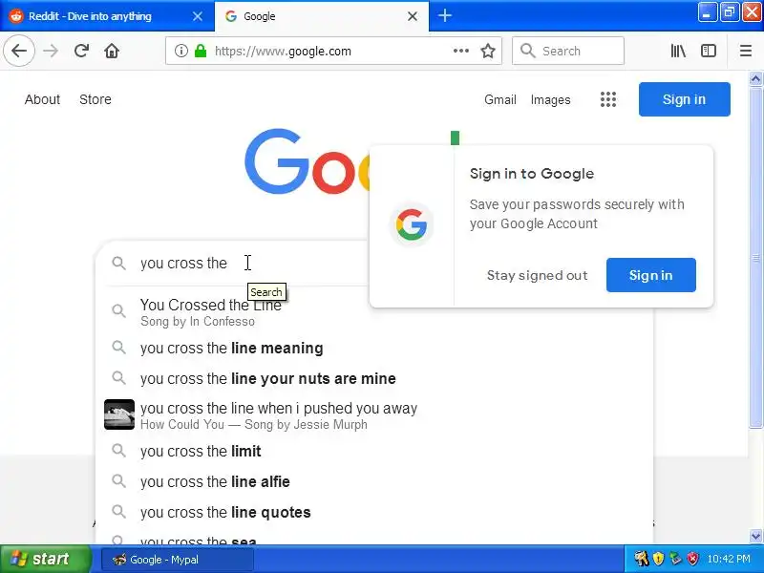Open the Library bookmarks icon
The height and width of the screenshot is (573, 764).
(x=678, y=51)
